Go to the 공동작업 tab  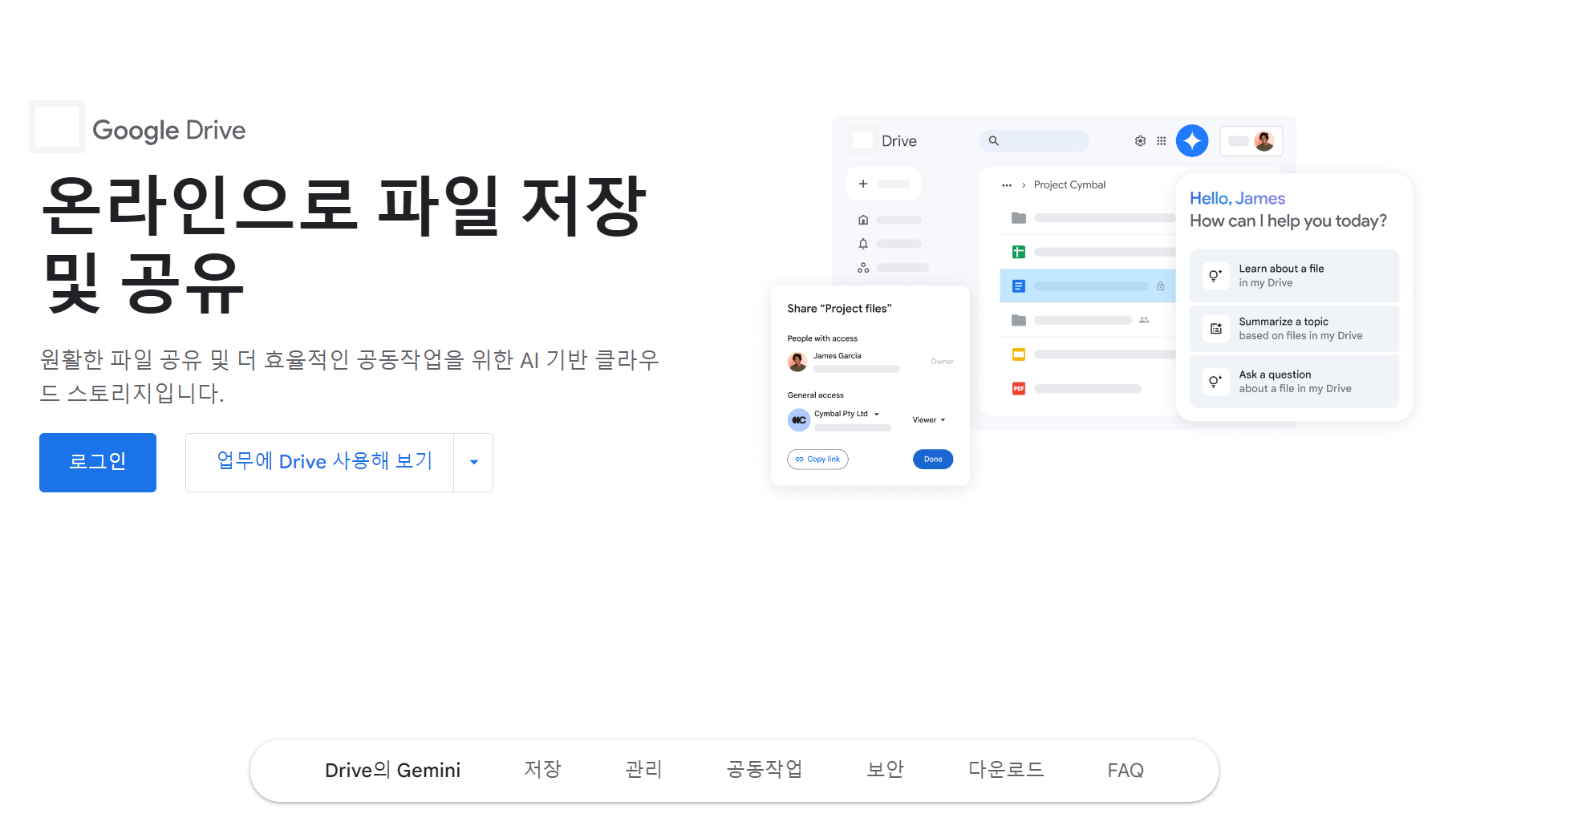pyautogui.click(x=765, y=770)
